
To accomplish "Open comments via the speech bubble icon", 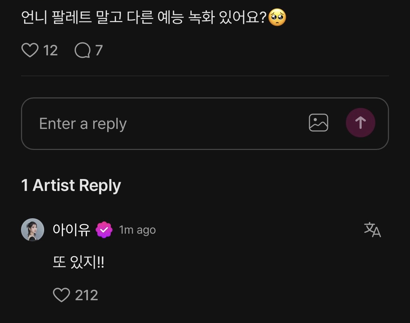I will [x=83, y=50].
